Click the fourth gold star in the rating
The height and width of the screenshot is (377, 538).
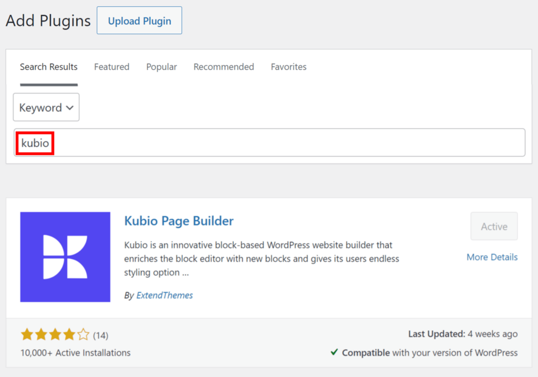coord(69,334)
